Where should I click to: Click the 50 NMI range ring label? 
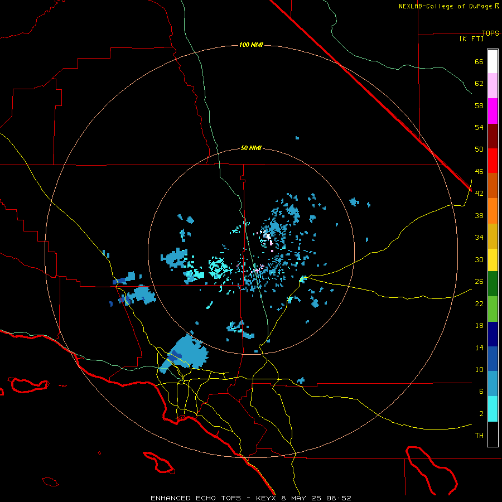[251, 148]
